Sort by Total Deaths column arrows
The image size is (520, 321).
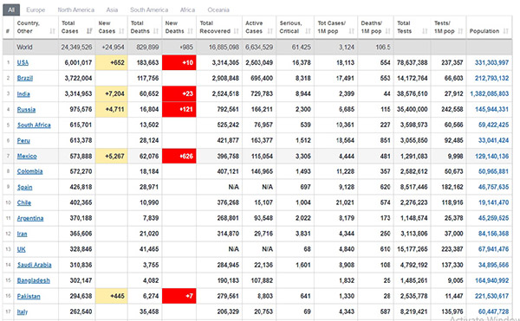click(x=156, y=31)
